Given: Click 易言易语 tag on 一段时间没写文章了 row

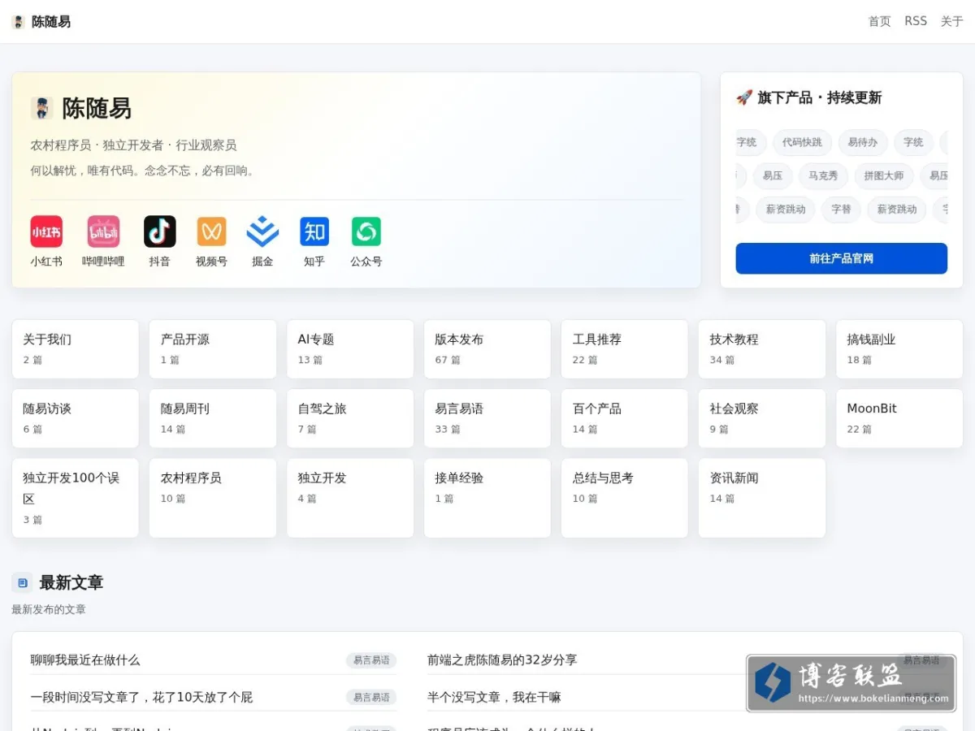Looking at the screenshot, I should point(371,697).
